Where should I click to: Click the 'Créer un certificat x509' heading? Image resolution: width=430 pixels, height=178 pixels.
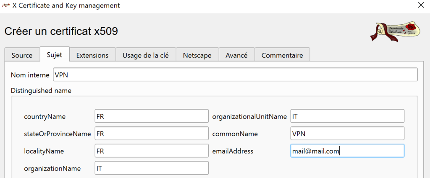(61, 31)
